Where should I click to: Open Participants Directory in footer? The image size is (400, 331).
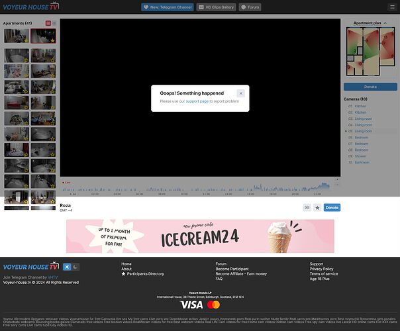point(145,273)
